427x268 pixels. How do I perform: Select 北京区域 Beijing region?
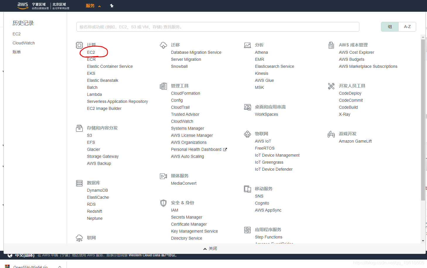61,6
